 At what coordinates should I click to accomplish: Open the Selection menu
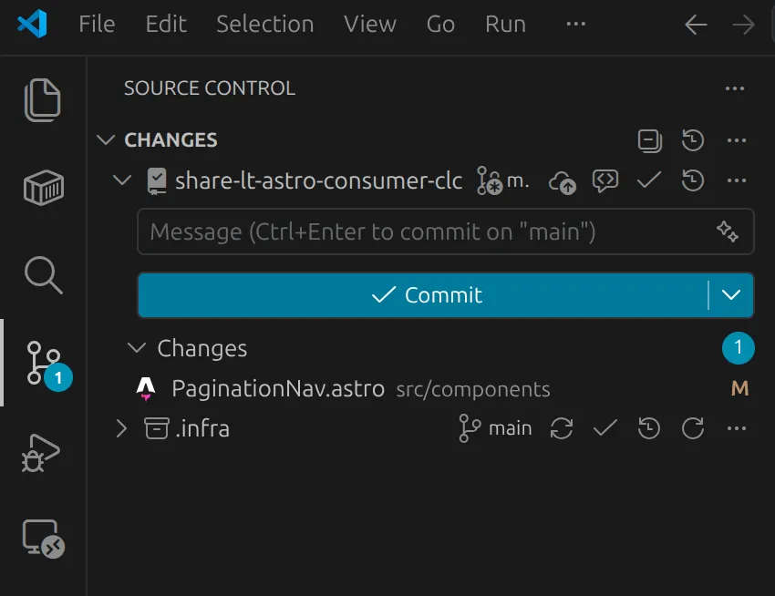[265, 25]
